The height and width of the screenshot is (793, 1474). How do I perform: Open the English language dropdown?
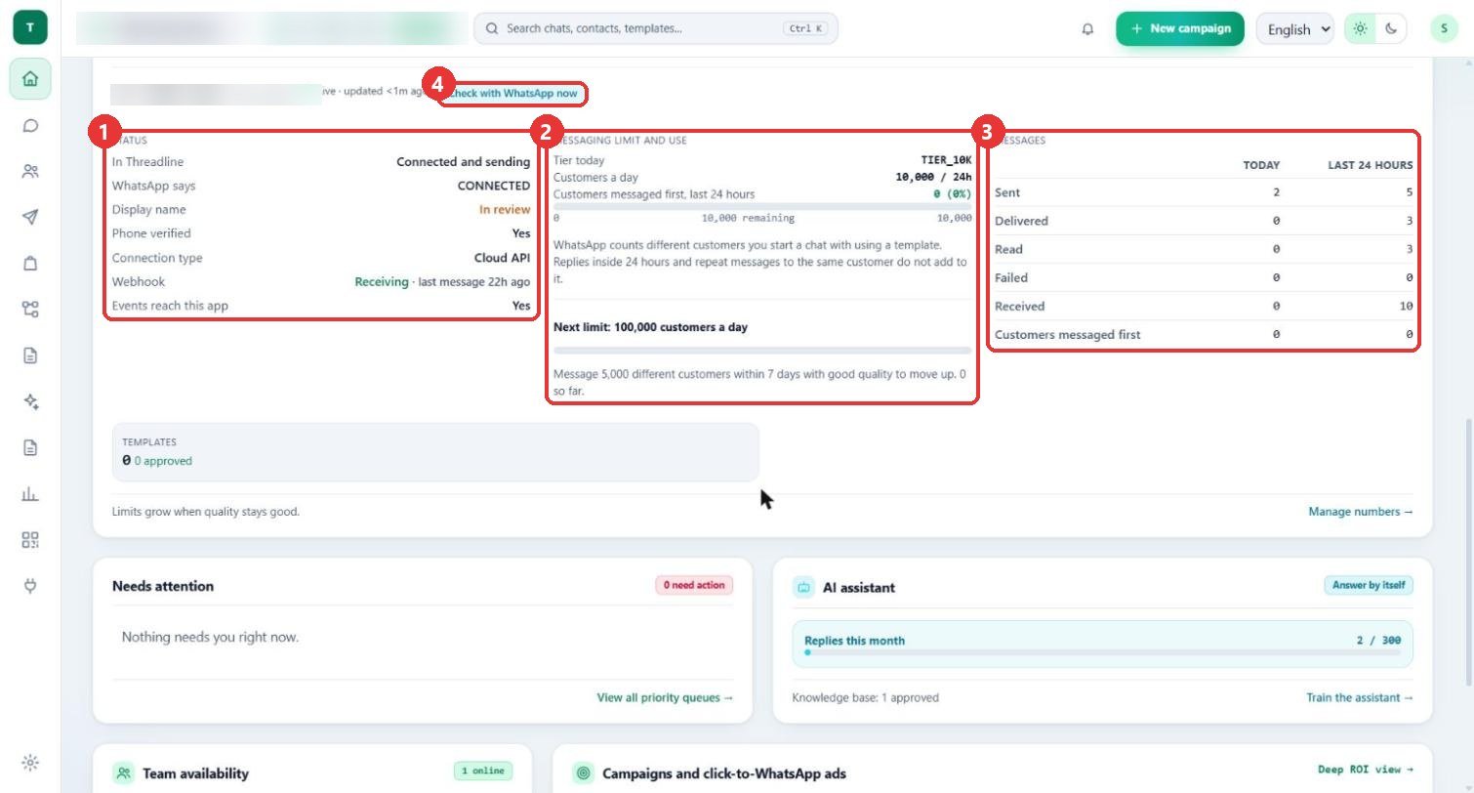pyautogui.click(x=1296, y=29)
